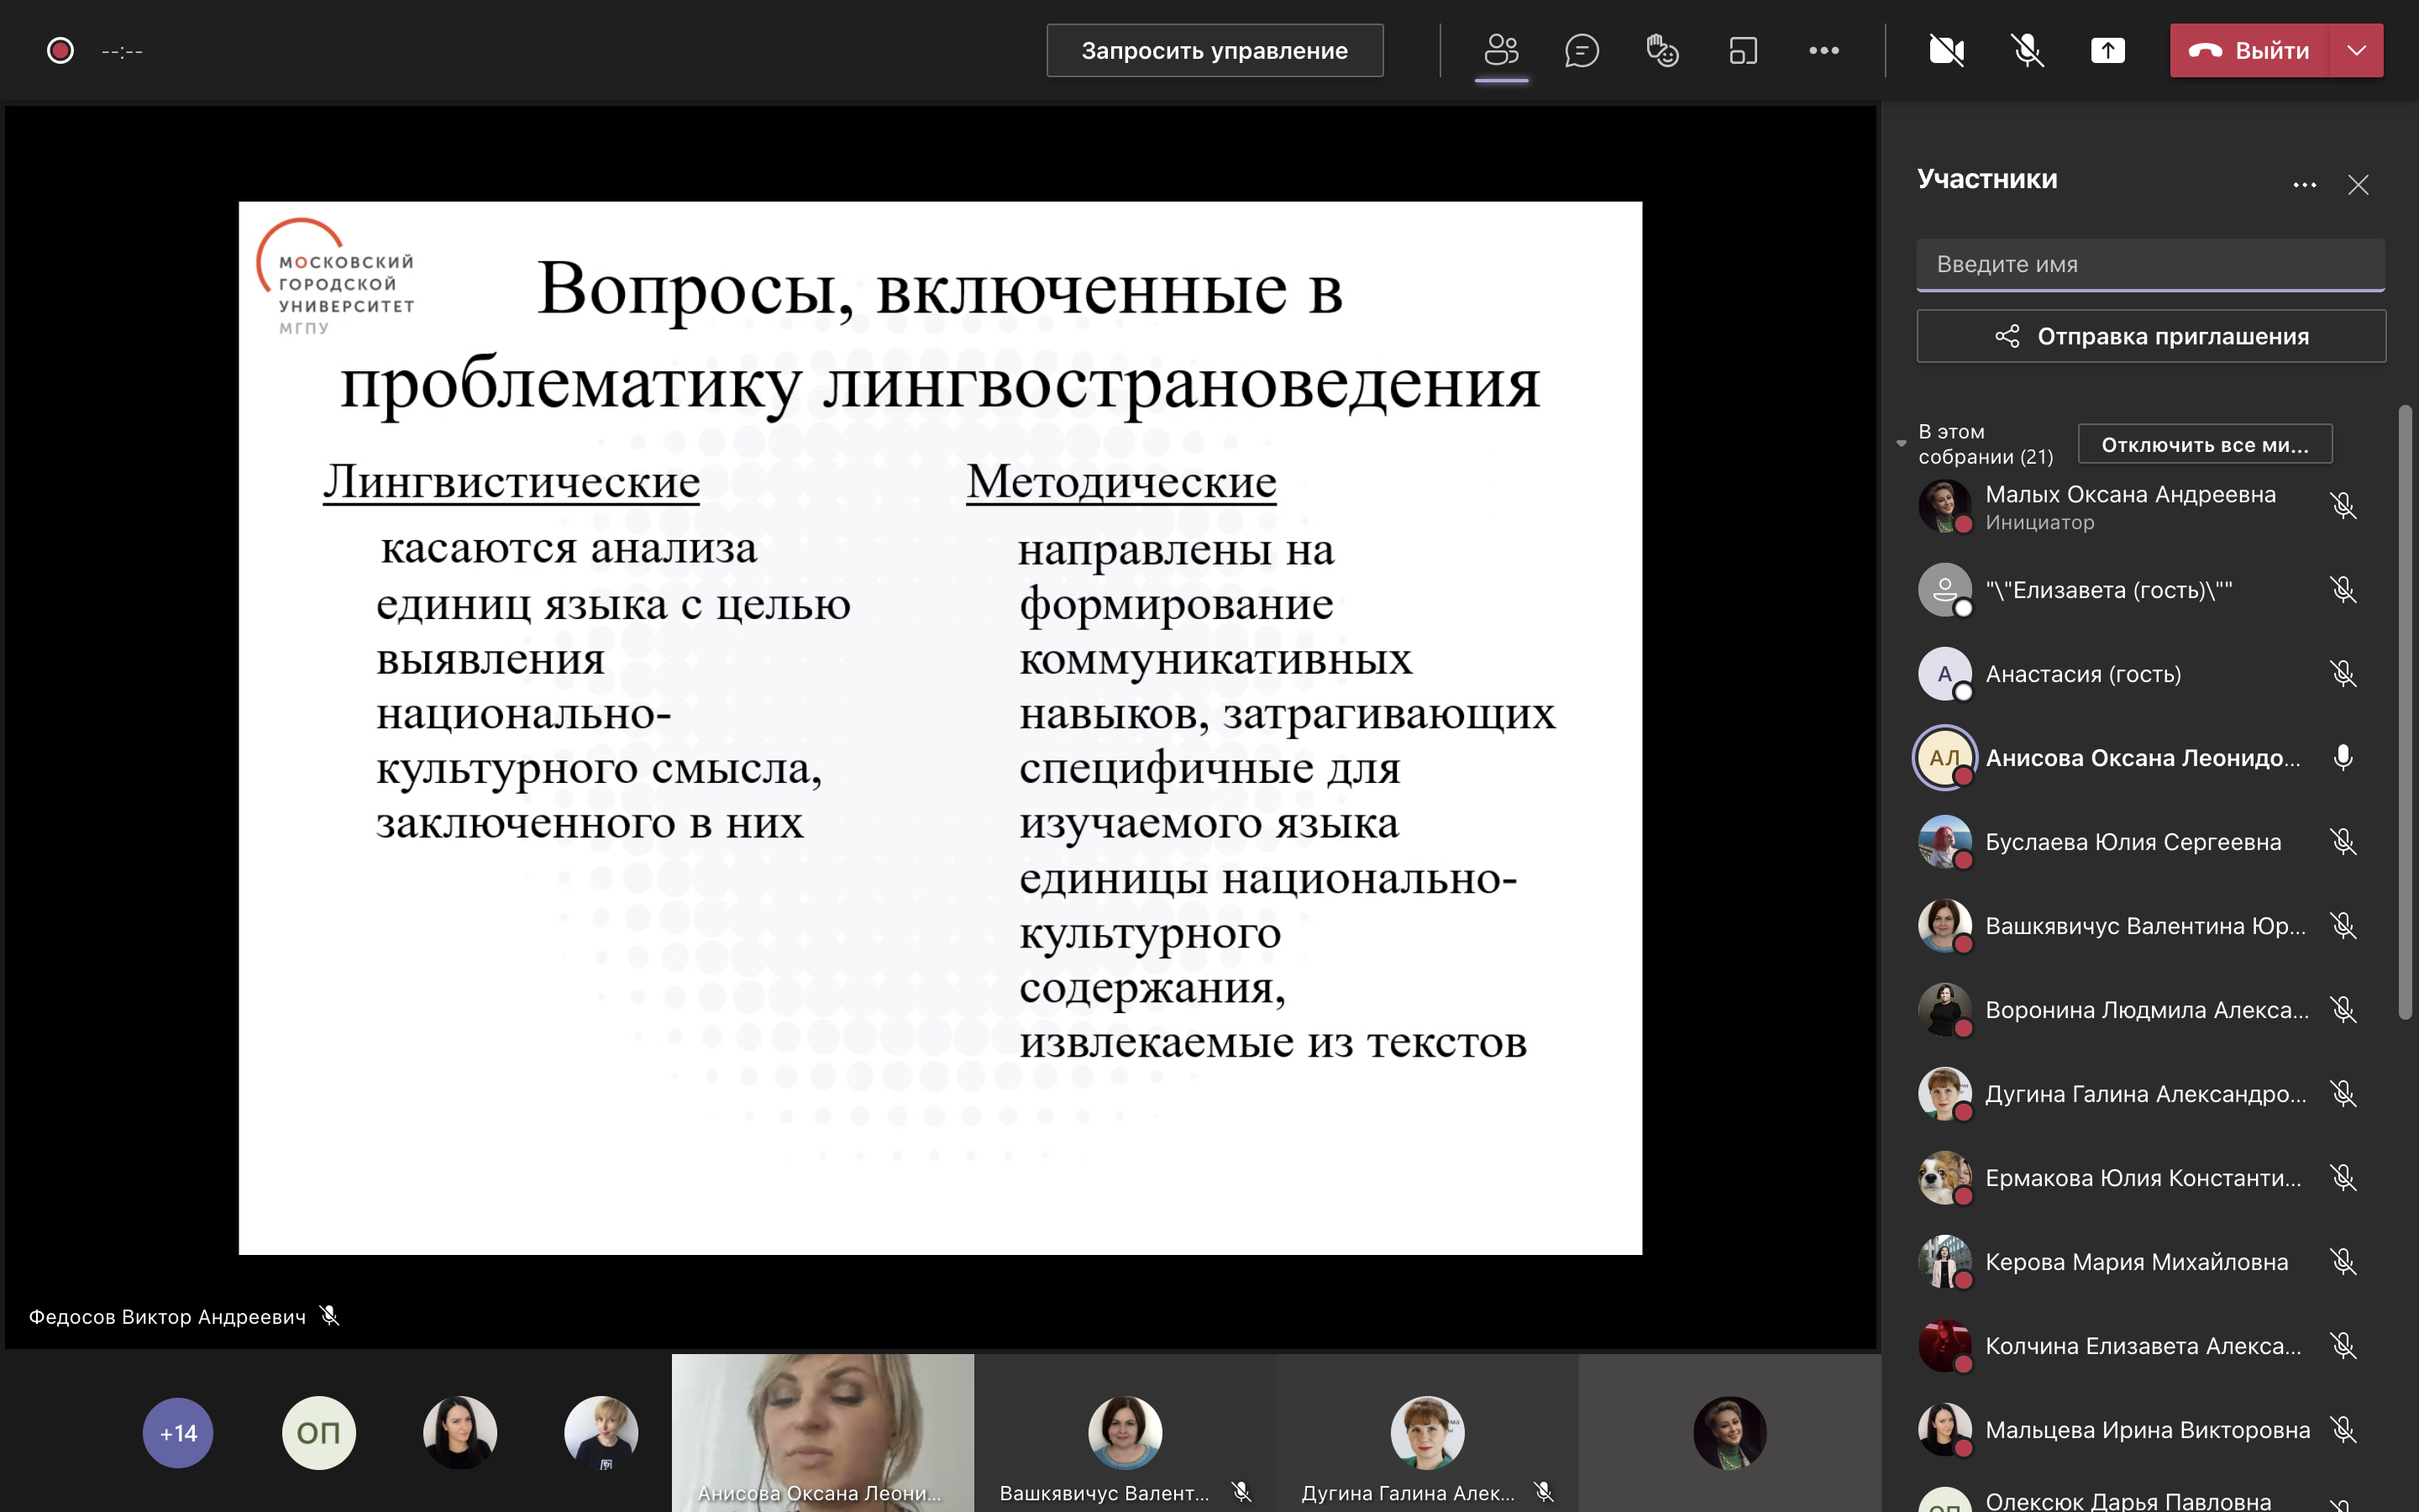
Task: Click the Отключить все микрофоны button
Action: pos(2205,444)
